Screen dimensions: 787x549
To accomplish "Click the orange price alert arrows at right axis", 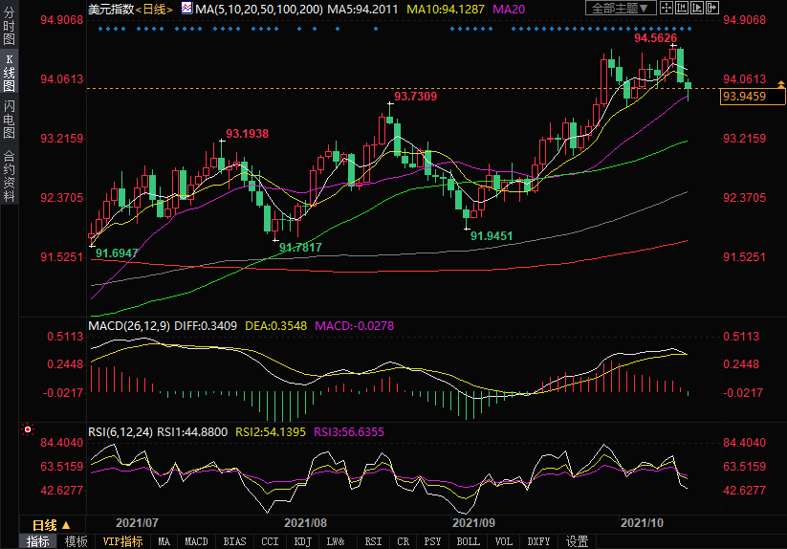I will point(780,85).
